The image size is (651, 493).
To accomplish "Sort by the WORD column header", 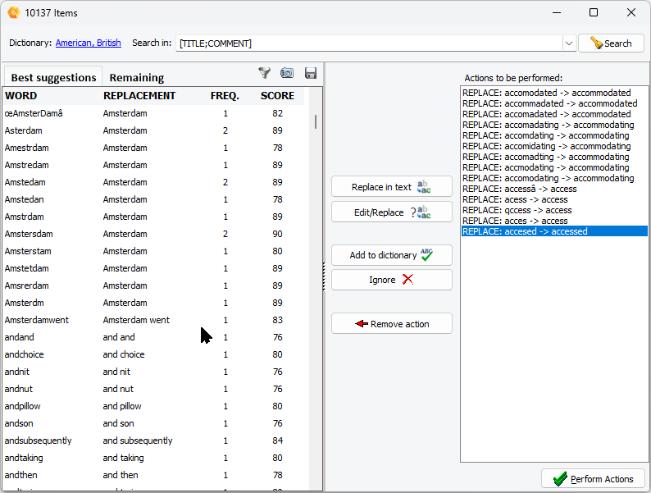I will coord(21,95).
